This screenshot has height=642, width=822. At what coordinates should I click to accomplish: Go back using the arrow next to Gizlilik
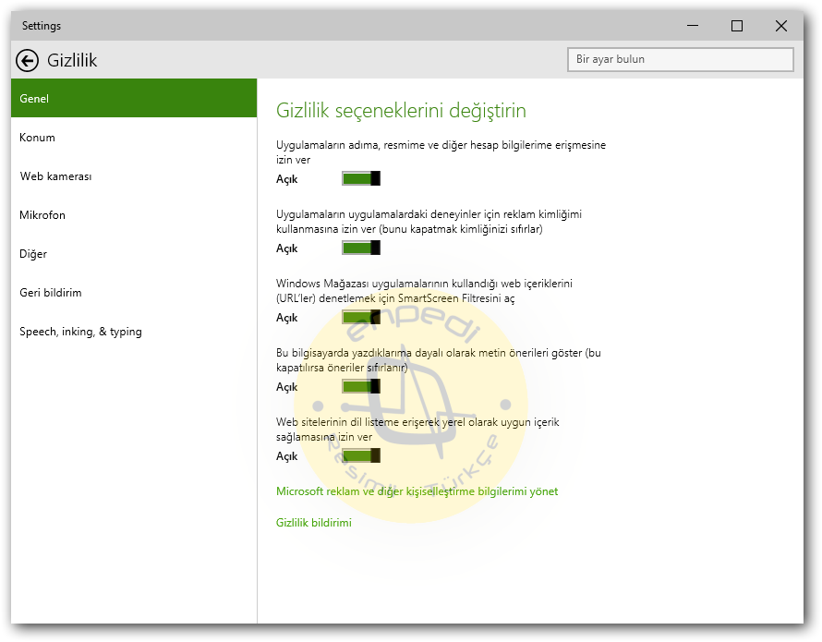(x=28, y=60)
